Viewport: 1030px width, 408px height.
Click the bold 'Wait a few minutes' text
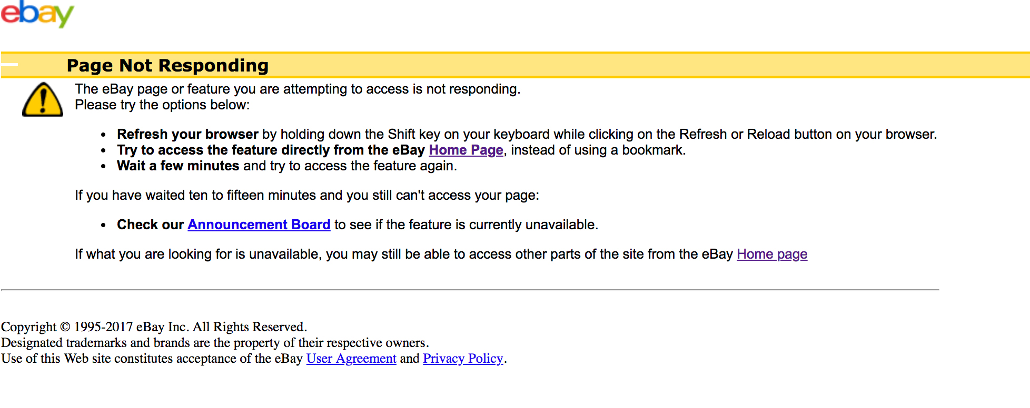click(178, 166)
